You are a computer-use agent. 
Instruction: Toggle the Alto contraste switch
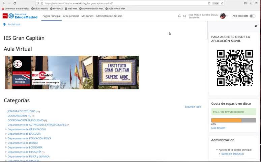point(252,16)
